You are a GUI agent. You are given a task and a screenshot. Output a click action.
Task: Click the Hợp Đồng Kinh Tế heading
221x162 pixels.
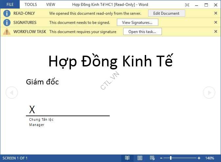click(110, 61)
